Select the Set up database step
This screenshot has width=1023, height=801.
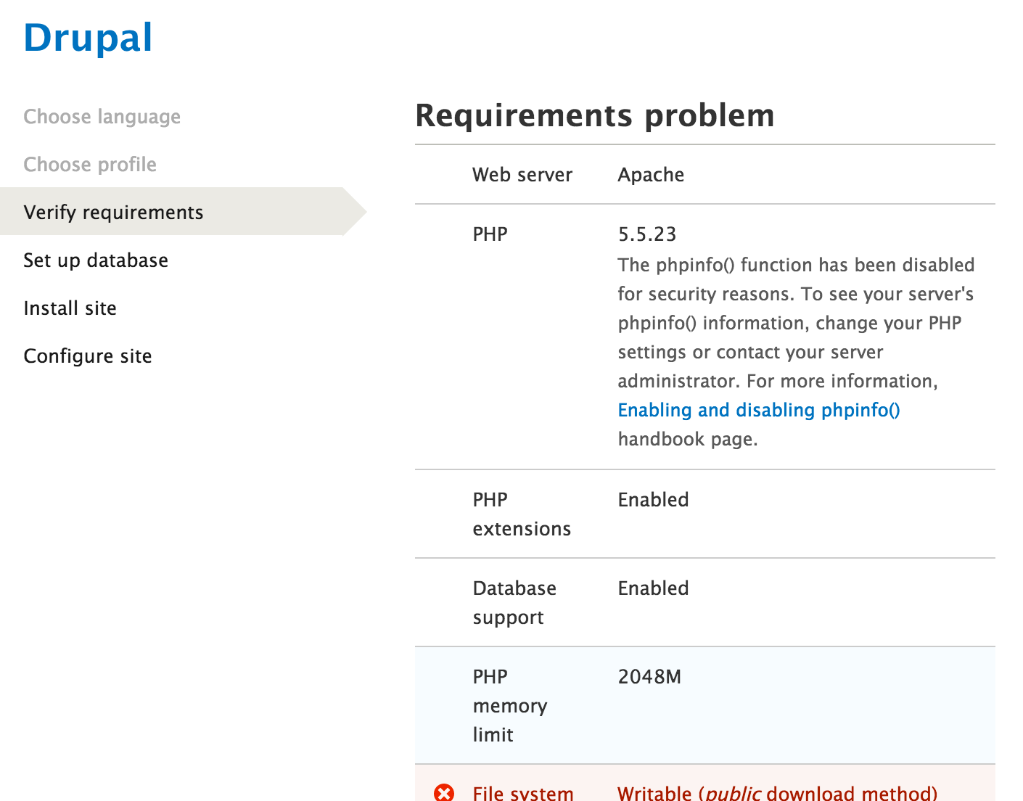[x=96, y=260]
